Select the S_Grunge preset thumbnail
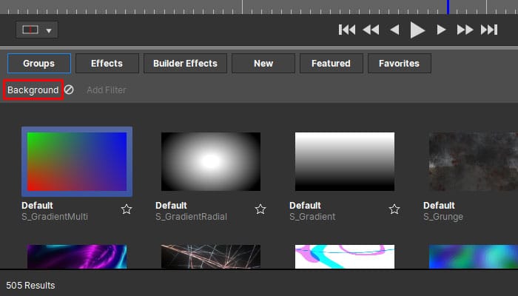518x296 pixels. click(474, 161)
